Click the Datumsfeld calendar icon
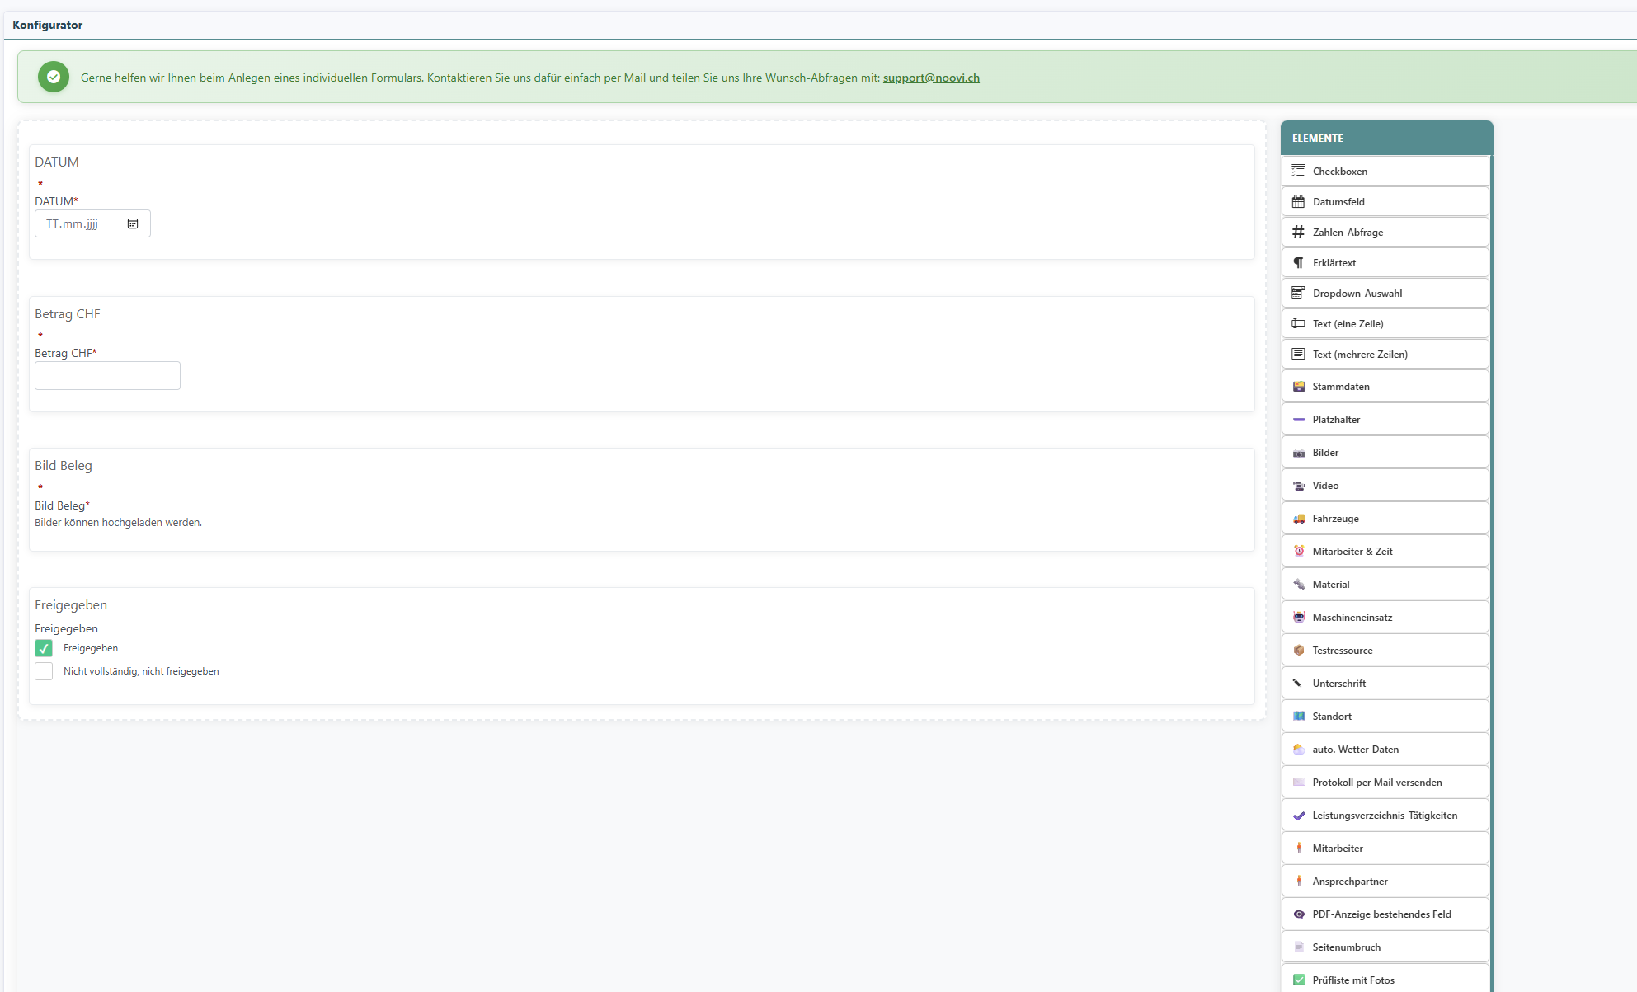1637x992 pixels. [1298, 201]
